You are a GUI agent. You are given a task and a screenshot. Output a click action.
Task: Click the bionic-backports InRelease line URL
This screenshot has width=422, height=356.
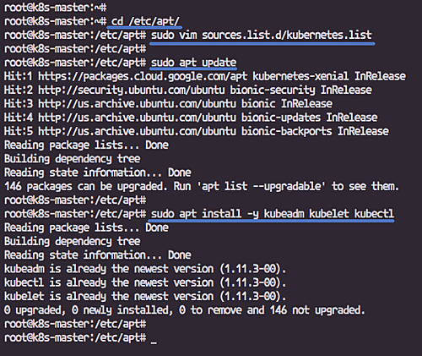tap(137, 131)
